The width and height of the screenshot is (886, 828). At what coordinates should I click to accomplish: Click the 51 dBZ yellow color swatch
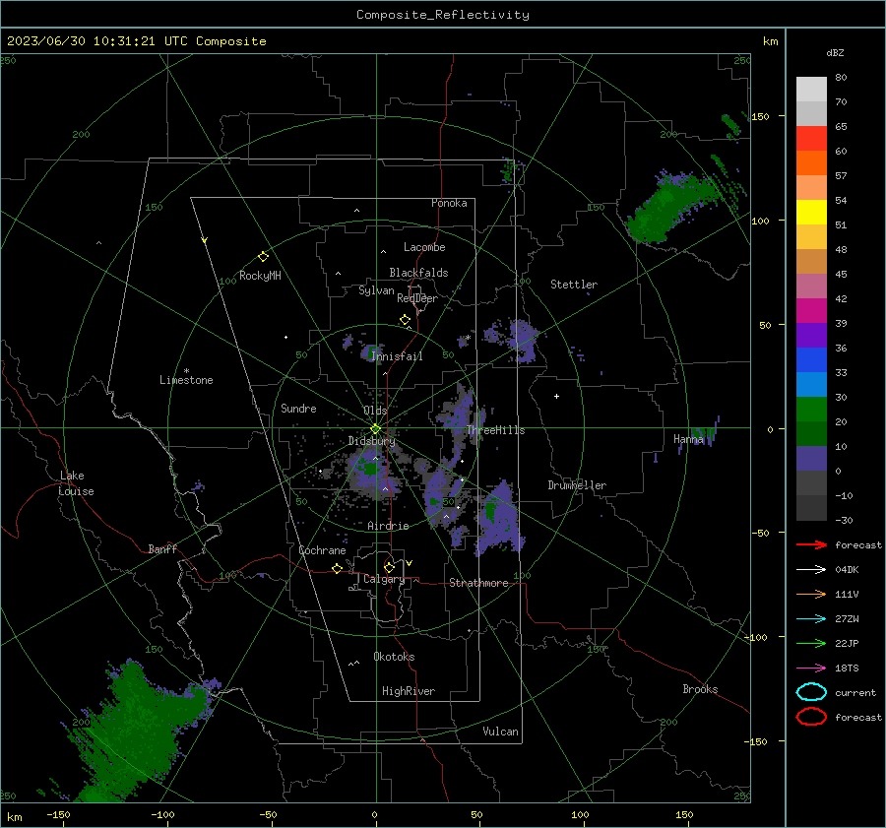point(811,212)
